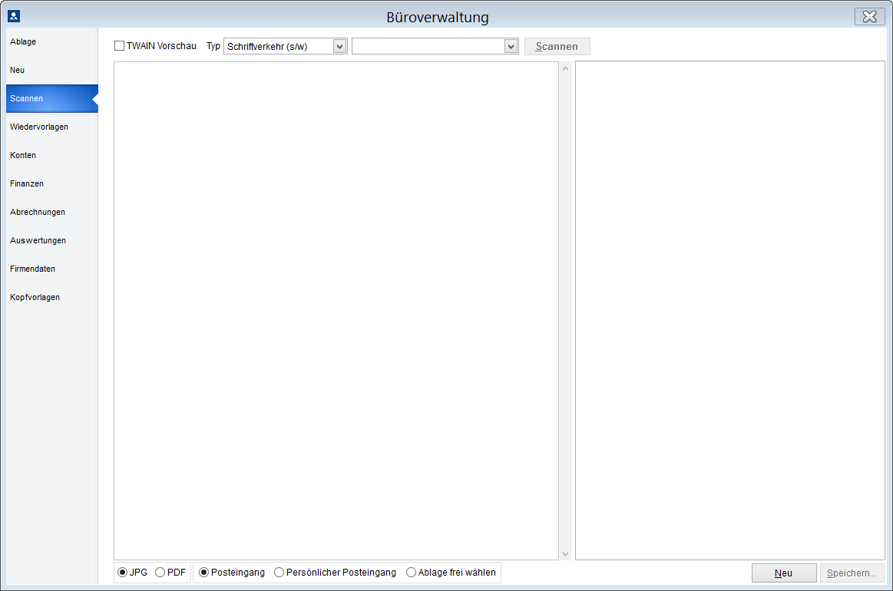Show the Auswertungen section
This screenshot has height=591, width=893.
pyautogui.click(x=51, y=240)
